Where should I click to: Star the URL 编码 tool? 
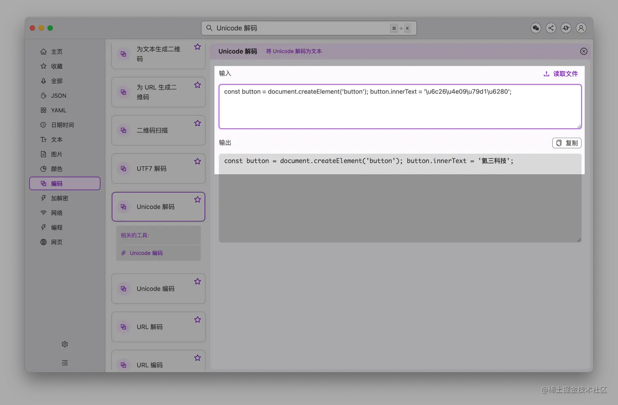[197, 358]
